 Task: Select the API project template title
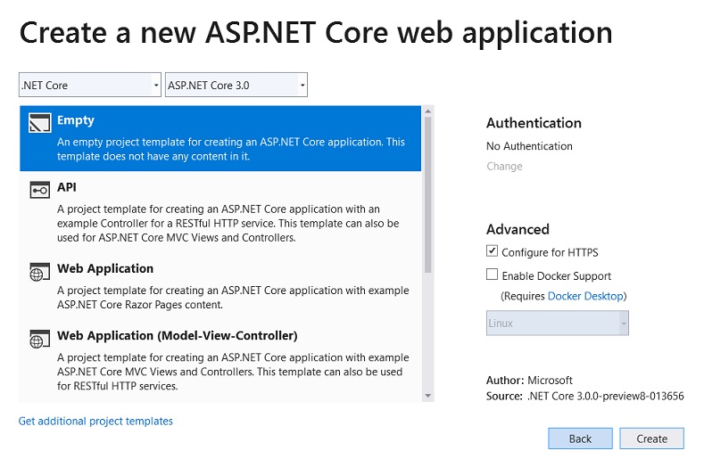pos(66,187)
